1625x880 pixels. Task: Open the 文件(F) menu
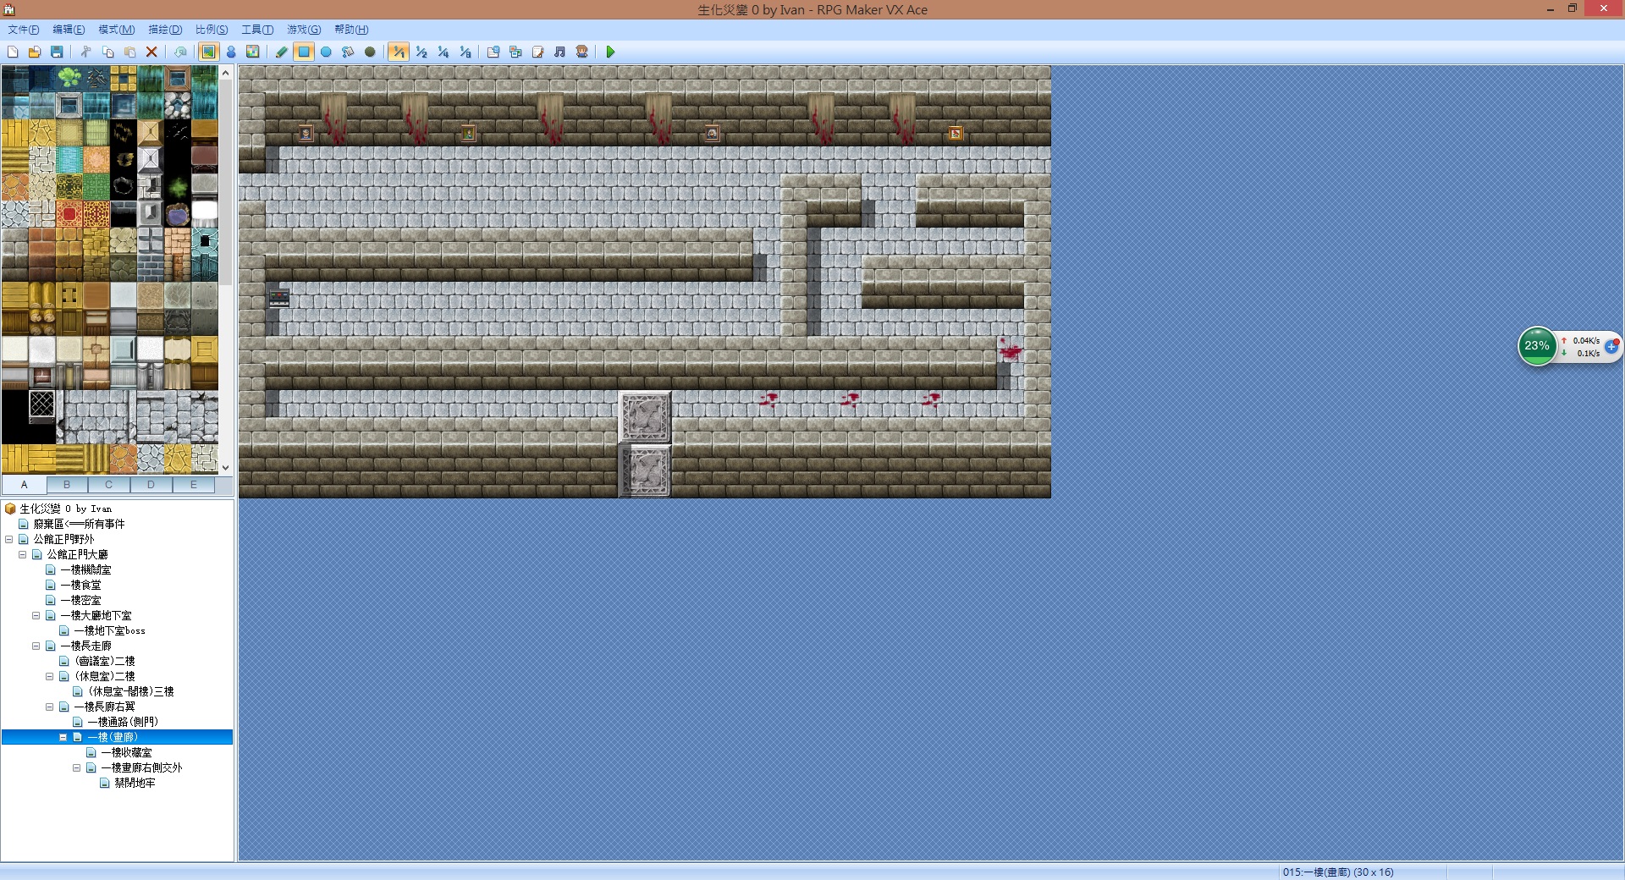click(24, 30)
